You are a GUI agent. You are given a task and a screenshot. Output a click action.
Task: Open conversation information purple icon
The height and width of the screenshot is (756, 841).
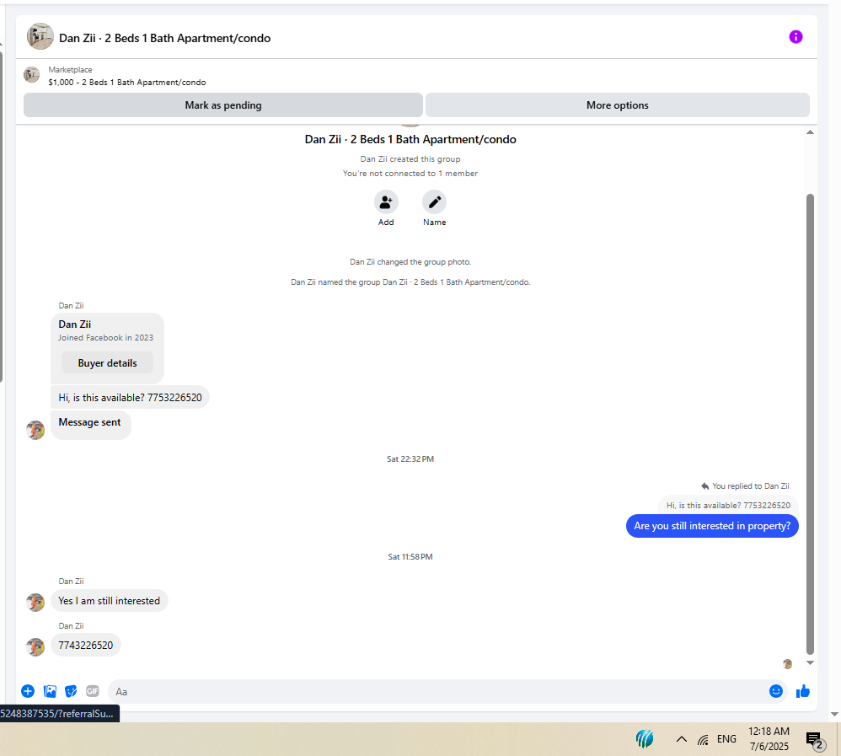point(795,37)
